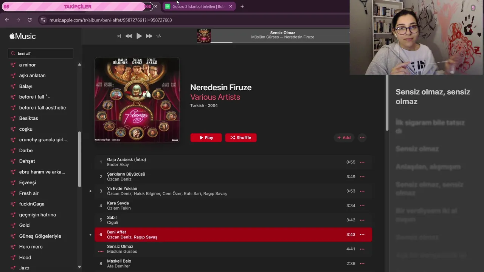The width and height of the screenshot is (484, 272).
Task: Click the Hero mero playlist icon
Action: (13, 247)
